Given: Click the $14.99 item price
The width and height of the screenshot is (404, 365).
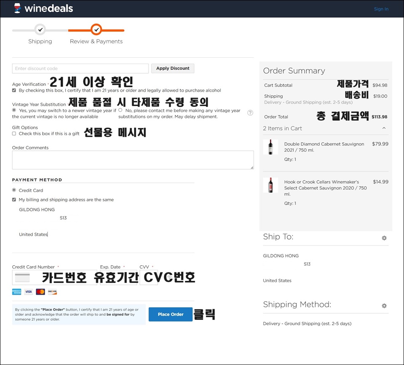Looking at the screenshot, I should point(380,182).
